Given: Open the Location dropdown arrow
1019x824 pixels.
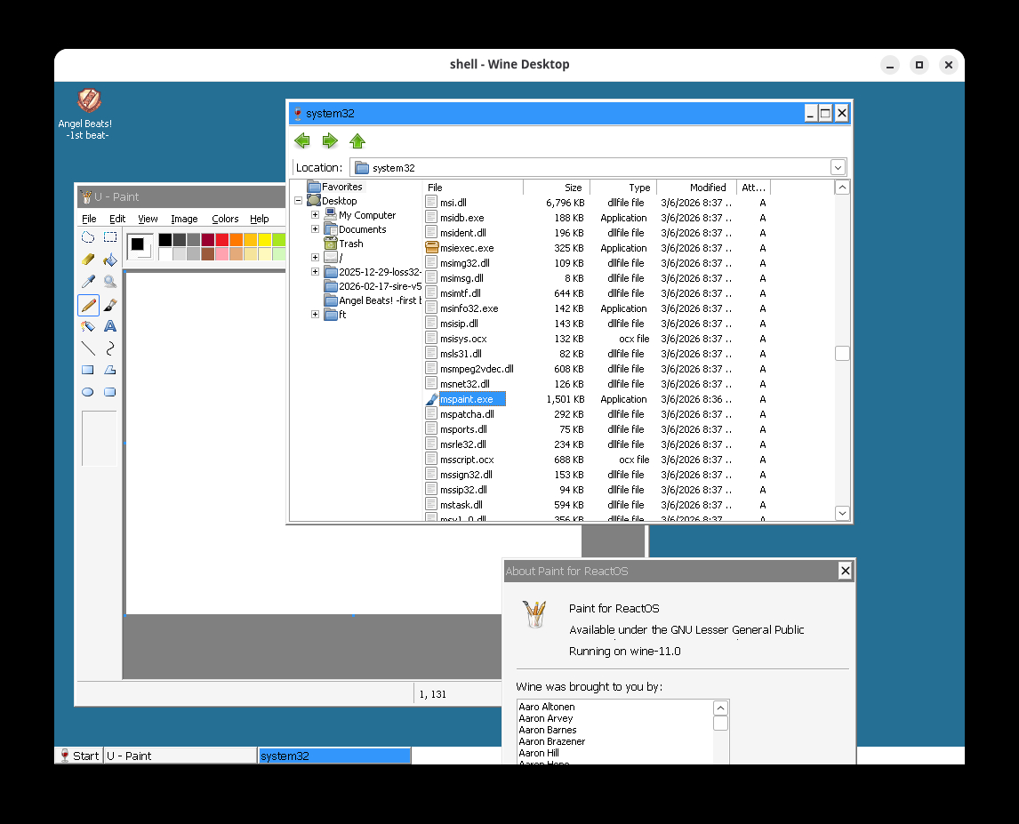Looking at the screenshot, I should click(x=838, y=167).
